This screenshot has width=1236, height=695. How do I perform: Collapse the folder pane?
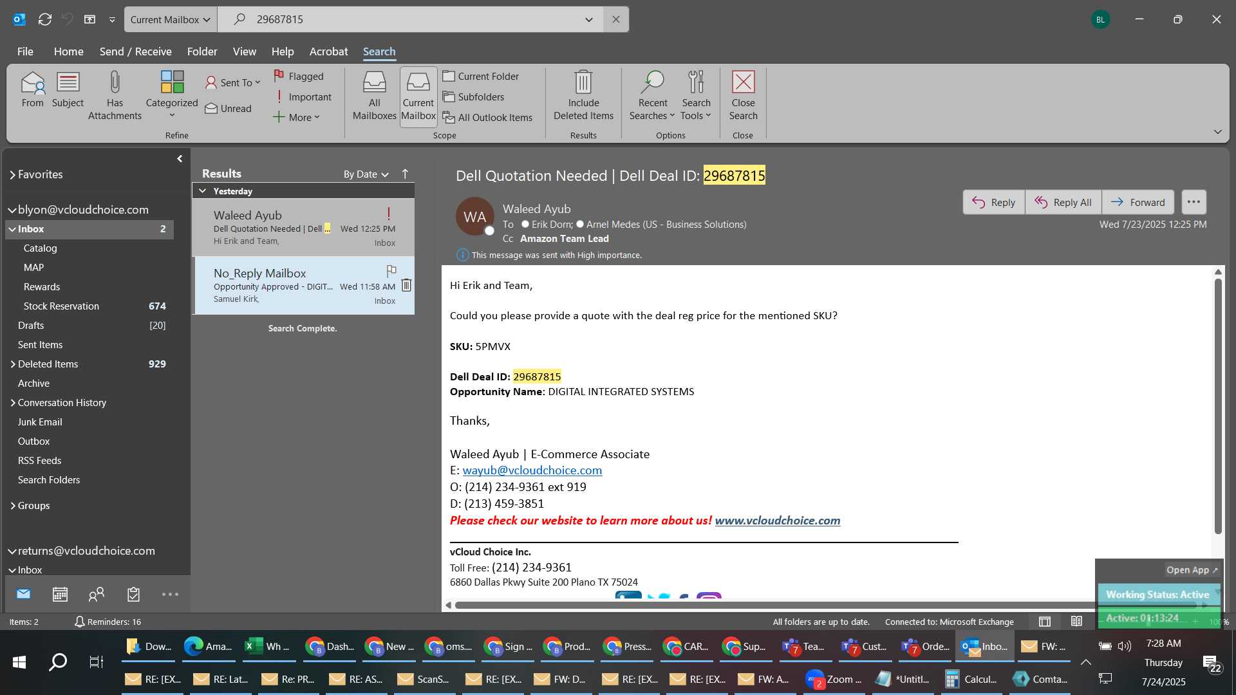(180, 158)
